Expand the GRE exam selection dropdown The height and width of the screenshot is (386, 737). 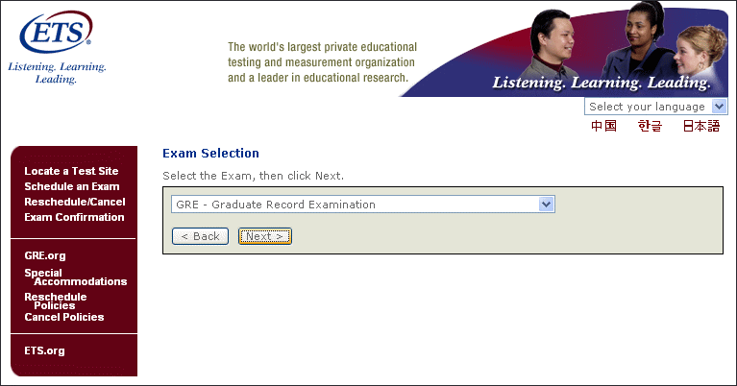363,205
